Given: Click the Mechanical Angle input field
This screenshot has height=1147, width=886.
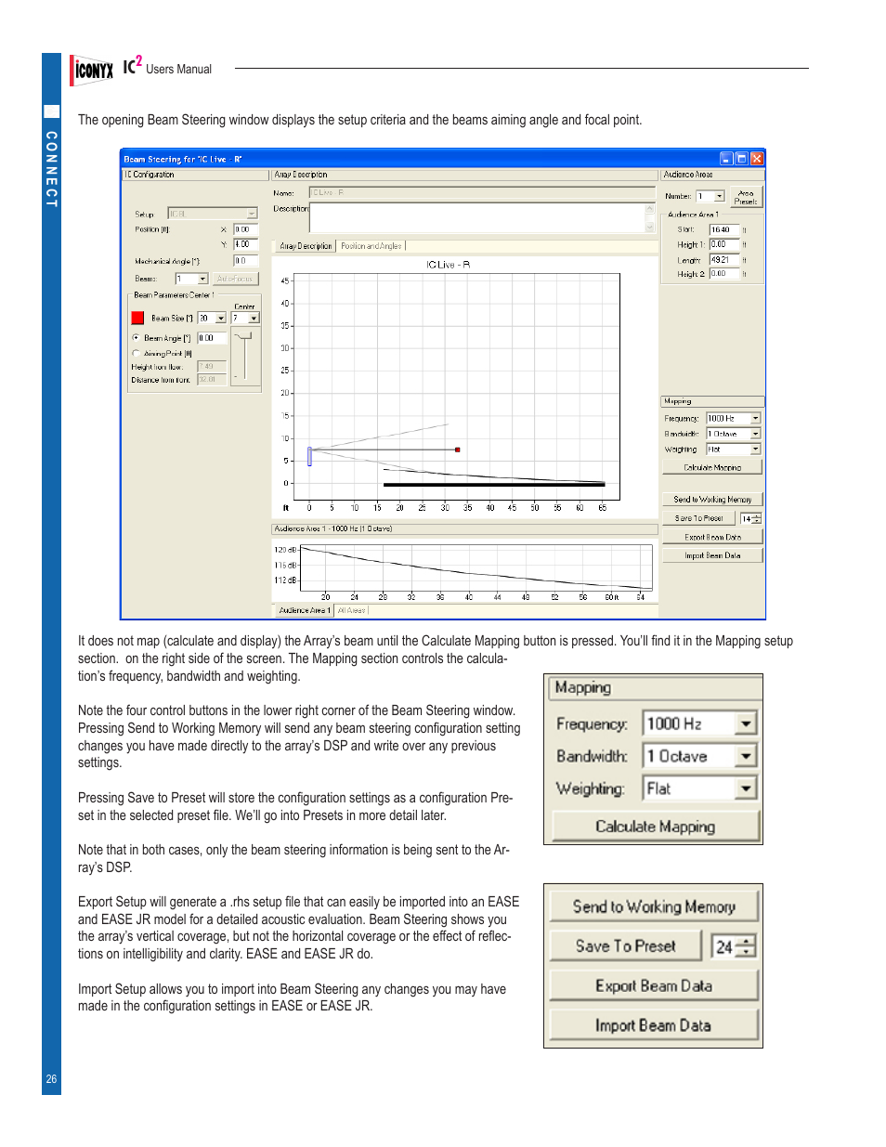Looking at the screenshot, I should [245, 261].
